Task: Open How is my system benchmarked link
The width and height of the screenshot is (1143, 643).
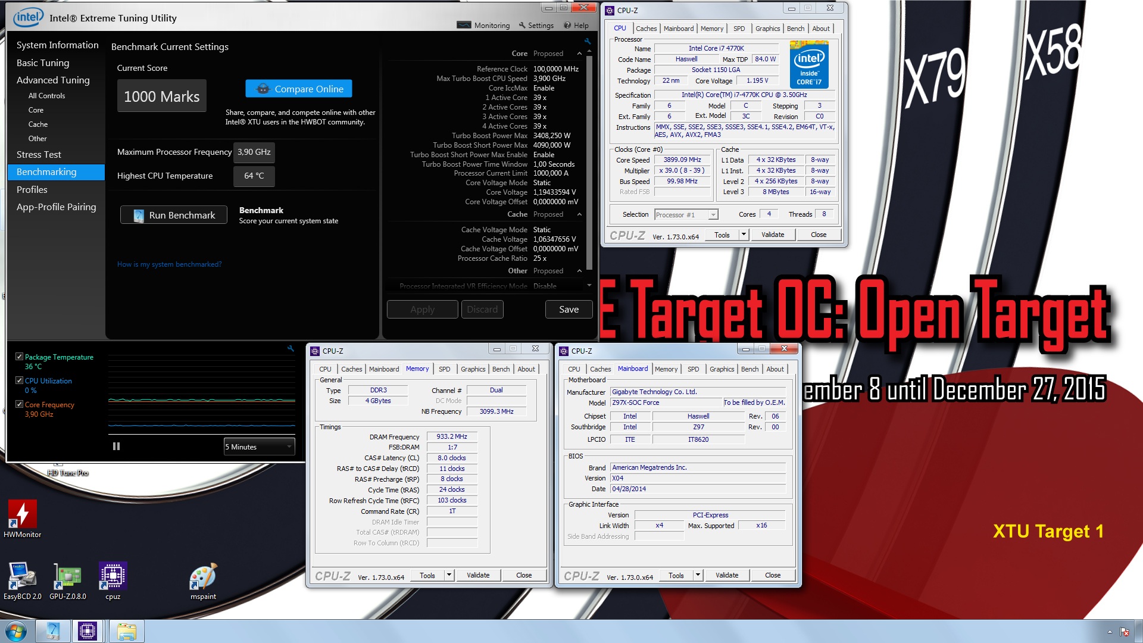Action: pyautogui.click(x=169, y=264)
